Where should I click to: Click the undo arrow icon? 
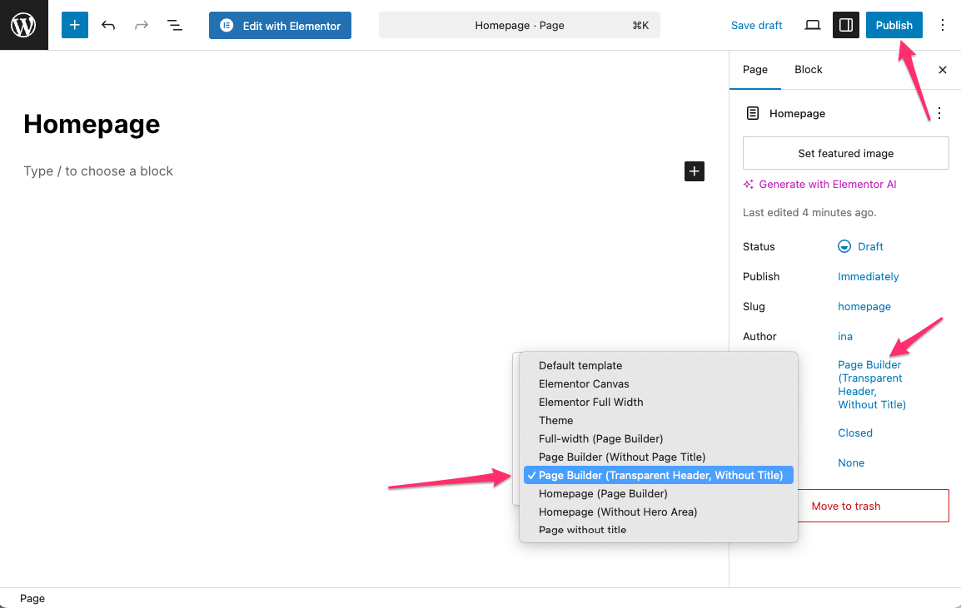pyautogui.click(x=108, y=25)
